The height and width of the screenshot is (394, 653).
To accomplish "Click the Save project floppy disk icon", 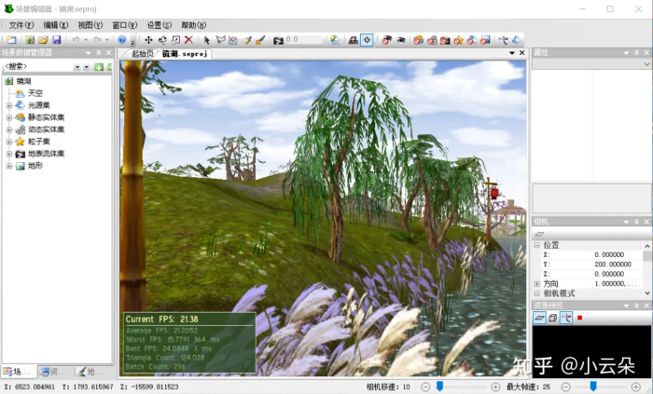I will point(56,40).
